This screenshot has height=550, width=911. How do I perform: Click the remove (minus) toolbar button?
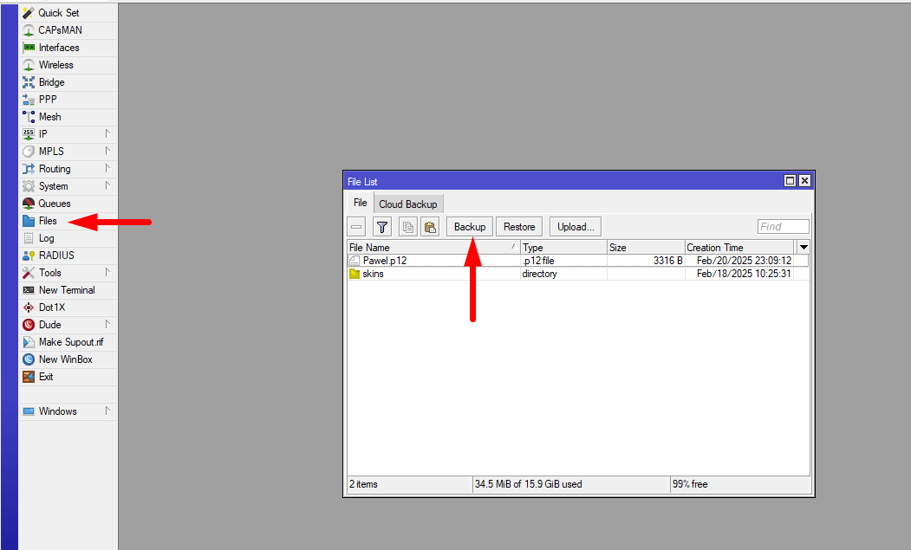coord(356,227)
